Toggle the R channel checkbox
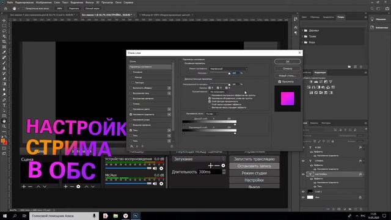Screen dimensions: 391x220 point(210,88)
